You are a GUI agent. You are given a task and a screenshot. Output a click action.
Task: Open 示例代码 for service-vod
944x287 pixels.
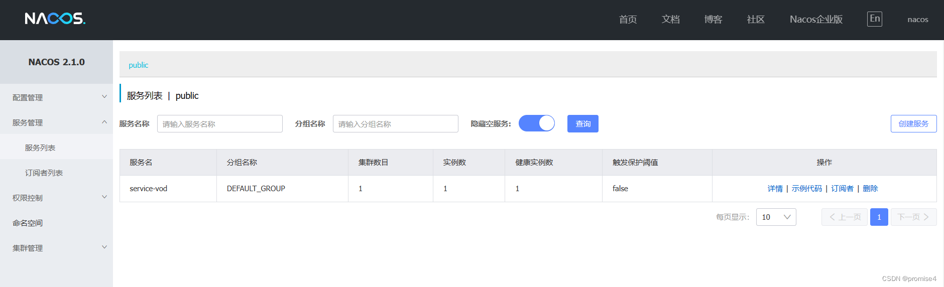pyautogui.click(x=807, y=189)
